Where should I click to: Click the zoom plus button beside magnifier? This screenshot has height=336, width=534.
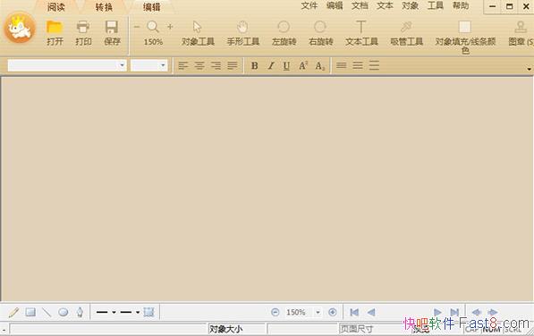tap(170, 27)
